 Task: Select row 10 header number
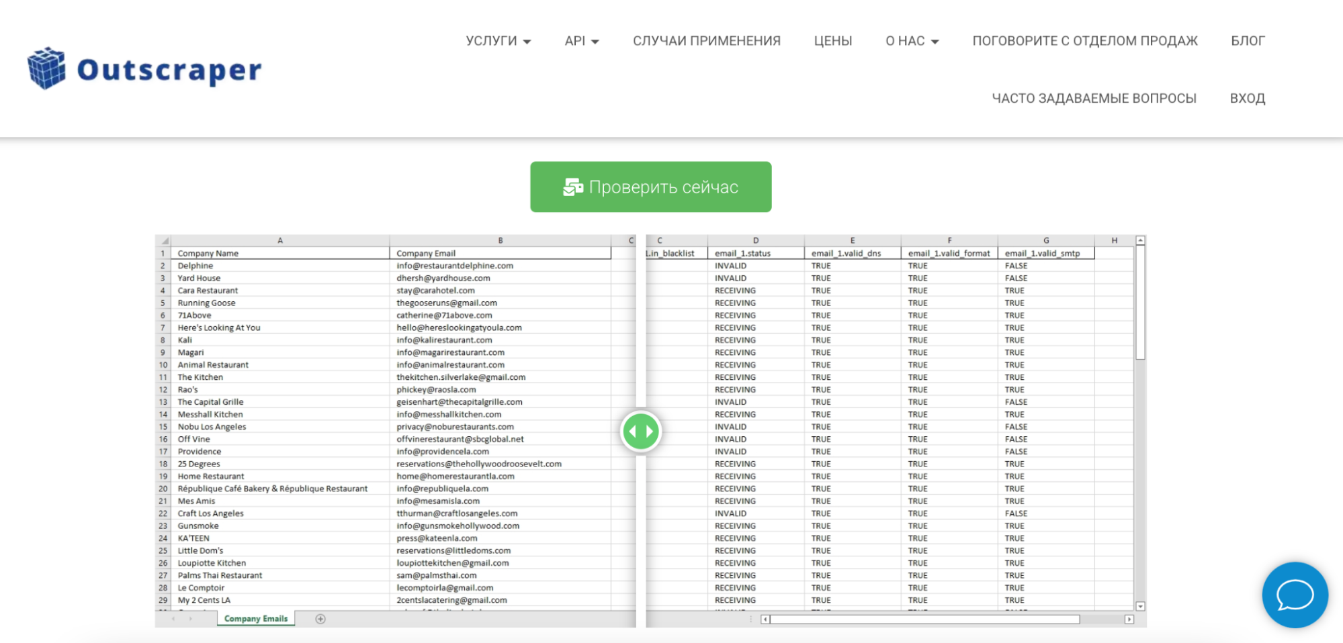coord(163,365)
